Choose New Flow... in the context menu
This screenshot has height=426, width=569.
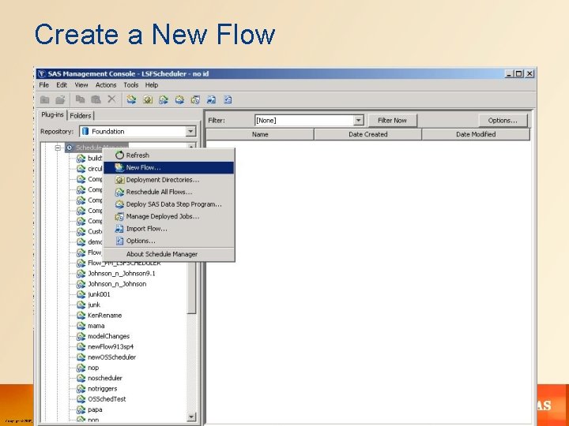click(x=169, y=167)
